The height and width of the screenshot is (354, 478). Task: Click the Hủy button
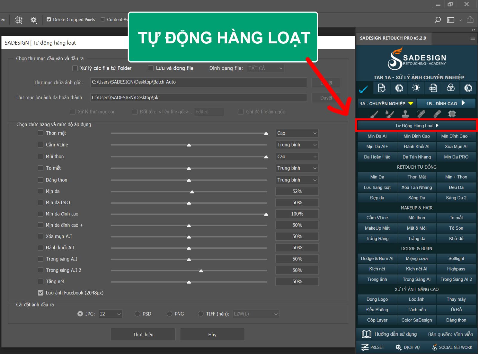tap(212, 335)
